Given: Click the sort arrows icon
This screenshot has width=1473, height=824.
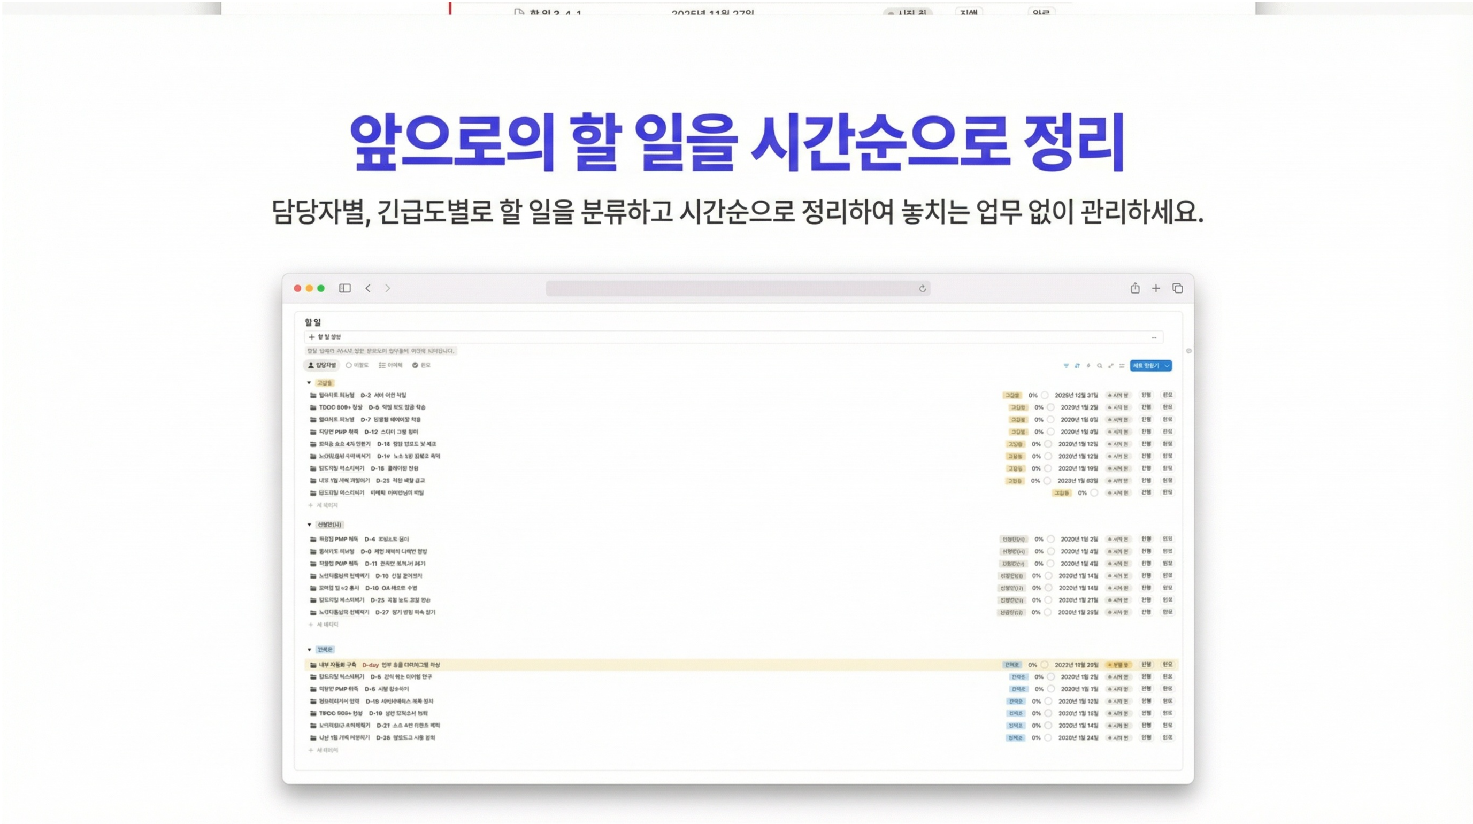Looking at the screenshot, I should click(1077, 365).
